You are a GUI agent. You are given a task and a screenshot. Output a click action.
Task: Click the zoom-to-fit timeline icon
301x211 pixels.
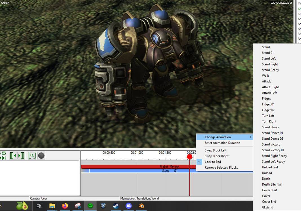point(32,155)
